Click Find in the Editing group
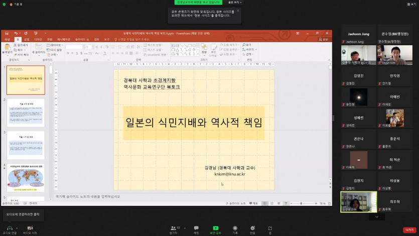 pyautogui.click(x=247, y=45)
